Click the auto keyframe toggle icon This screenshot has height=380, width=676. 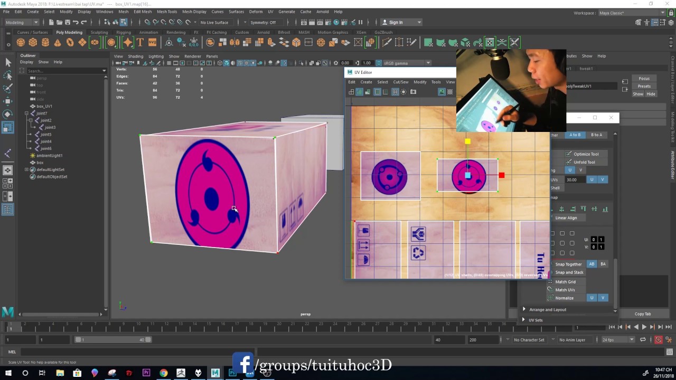(x=659, y=340)
